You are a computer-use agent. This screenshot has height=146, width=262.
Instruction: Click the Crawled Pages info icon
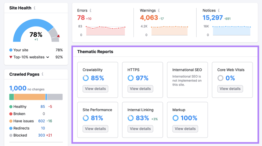[x=43, y=74]
